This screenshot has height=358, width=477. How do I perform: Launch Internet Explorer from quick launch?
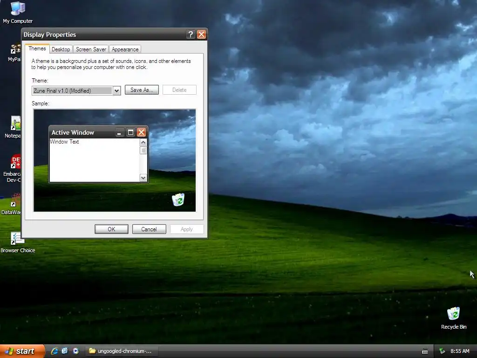coord(55,351)
